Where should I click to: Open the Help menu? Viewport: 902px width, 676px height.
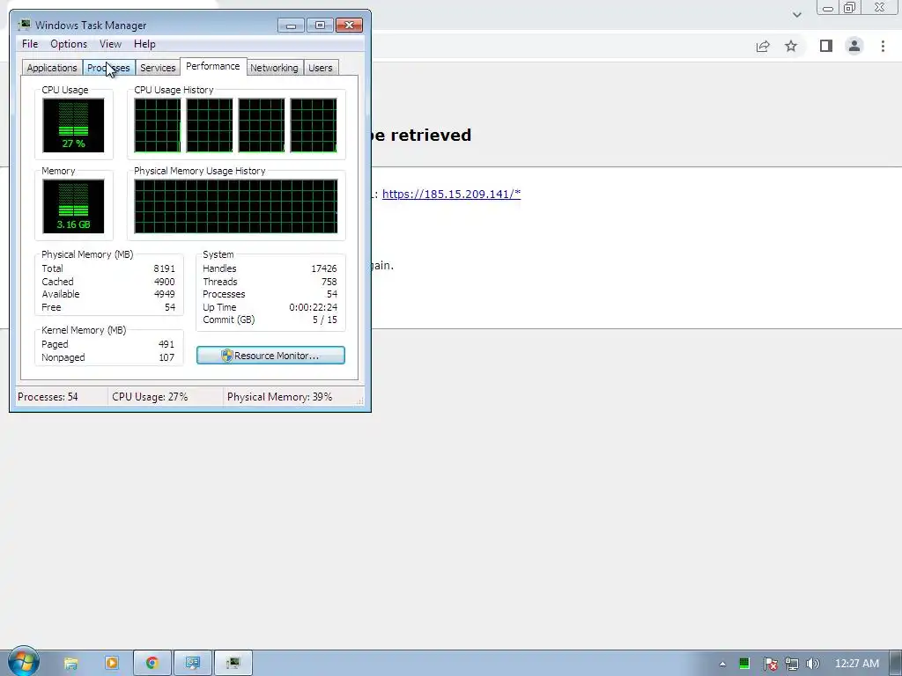point(144,44)
